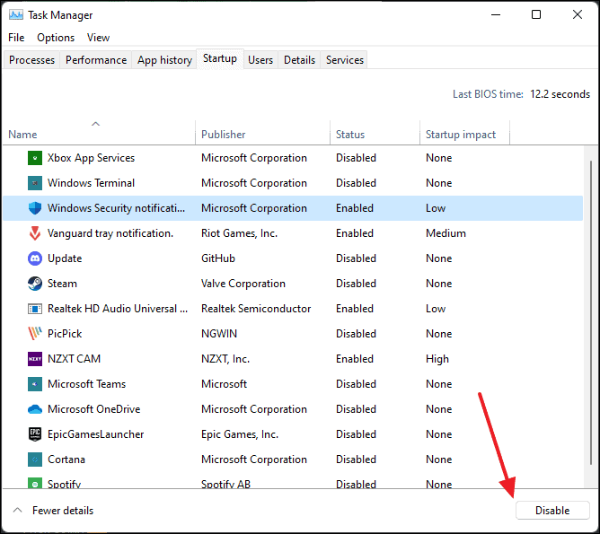Viewport: 600px width, 534px height.
Task: Sort by the Status column header
Action: [x=375, y=132]
